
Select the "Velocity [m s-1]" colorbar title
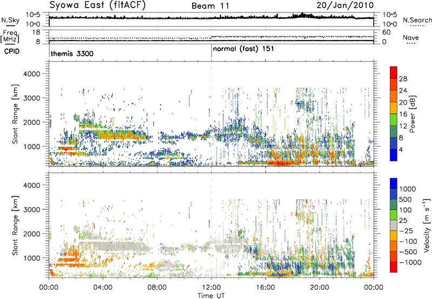[427, 225]
